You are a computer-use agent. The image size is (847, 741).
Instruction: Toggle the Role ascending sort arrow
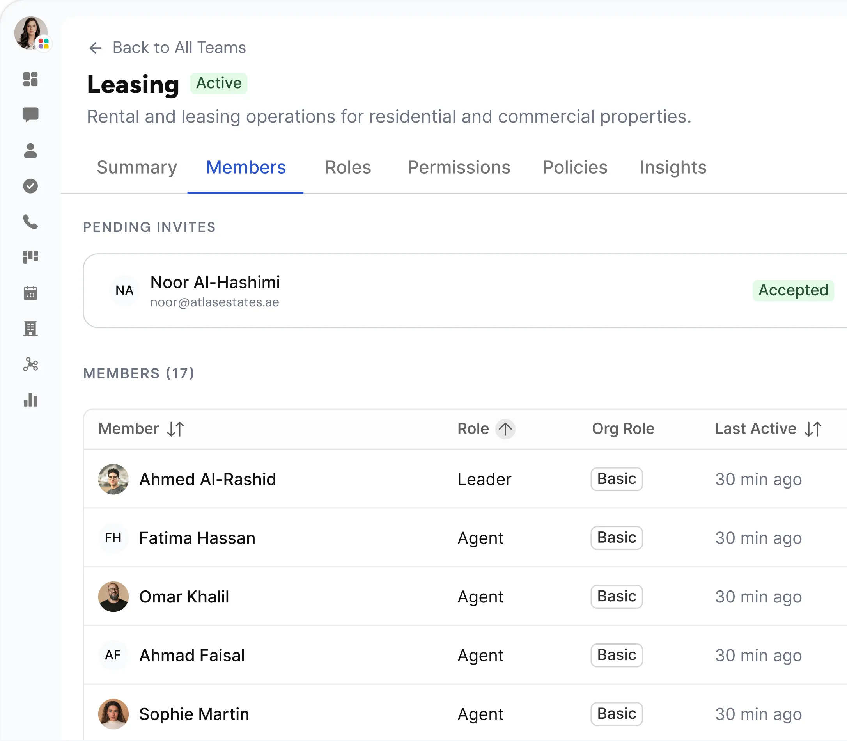pos(505,429)
